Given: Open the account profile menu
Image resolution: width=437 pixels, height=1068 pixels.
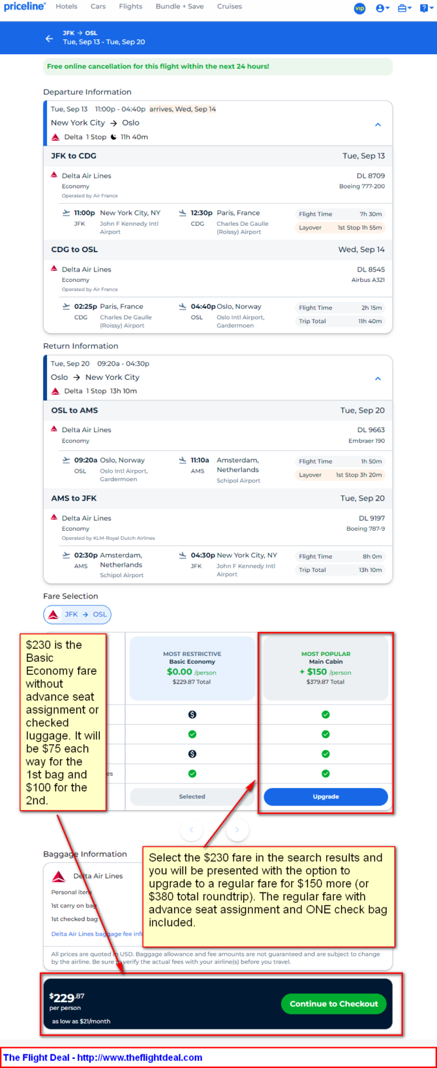Looking at the screenshot, I should coord(382,8).
